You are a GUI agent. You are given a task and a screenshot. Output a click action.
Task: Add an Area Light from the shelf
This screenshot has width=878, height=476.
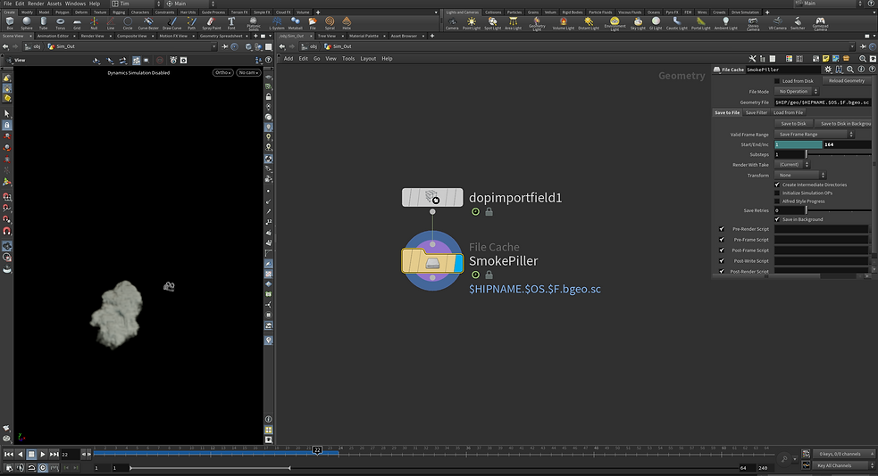pyautogui.click(x=513, y=23)
